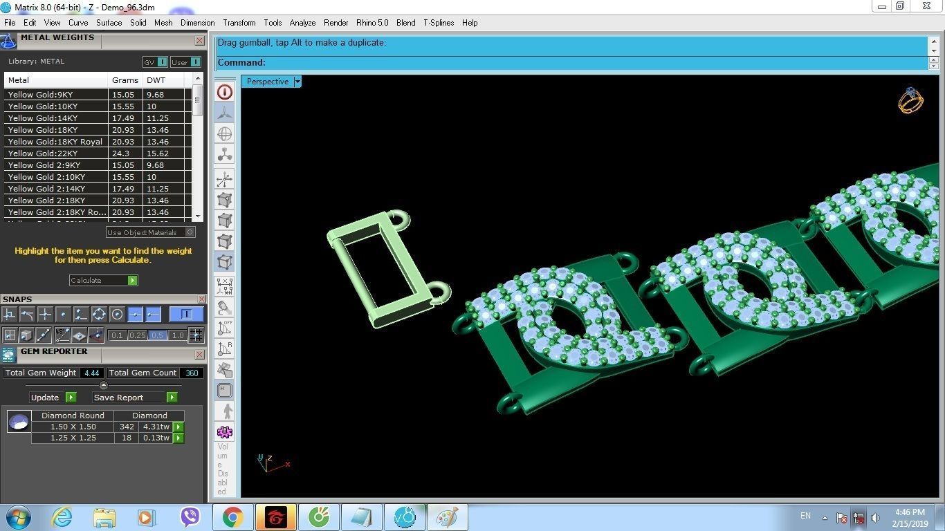Image resolution: width=945 pixels, height=531 pixels.
Task: Click the green arrow next to Update
Action: 71,398
